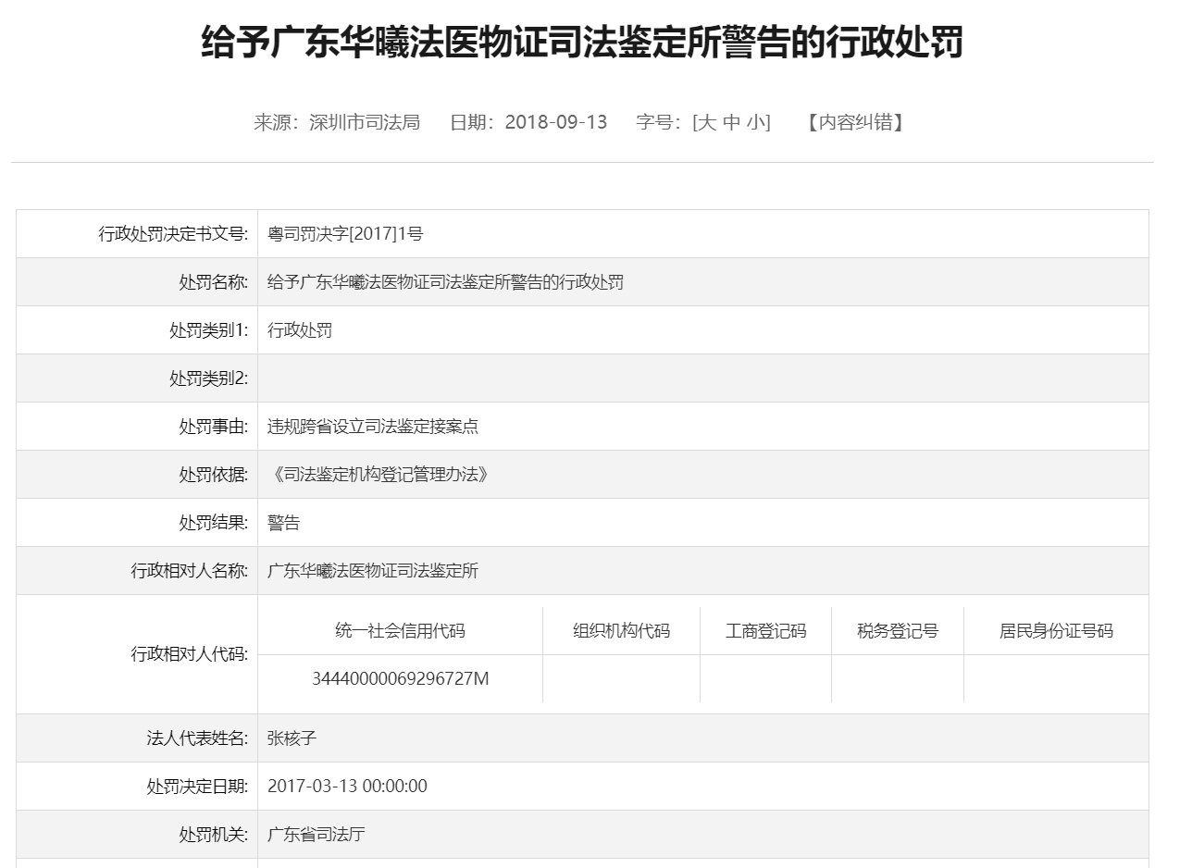The height and width of the screenshot is (868, 1192).
Task: Click the 行政相对人代码 label
Action: point(190,654)
